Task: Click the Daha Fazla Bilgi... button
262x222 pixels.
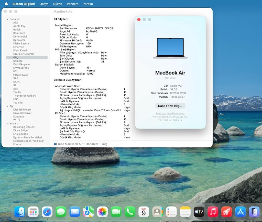Action: (170, 106)
